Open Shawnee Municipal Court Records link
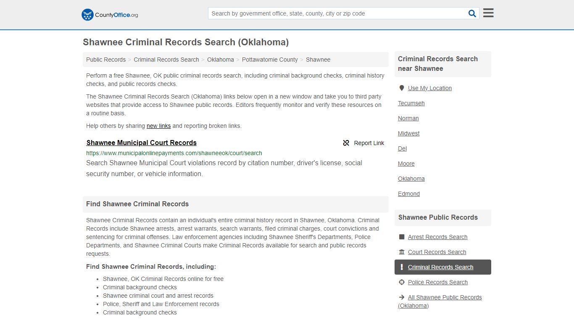 tap(142, 143)
